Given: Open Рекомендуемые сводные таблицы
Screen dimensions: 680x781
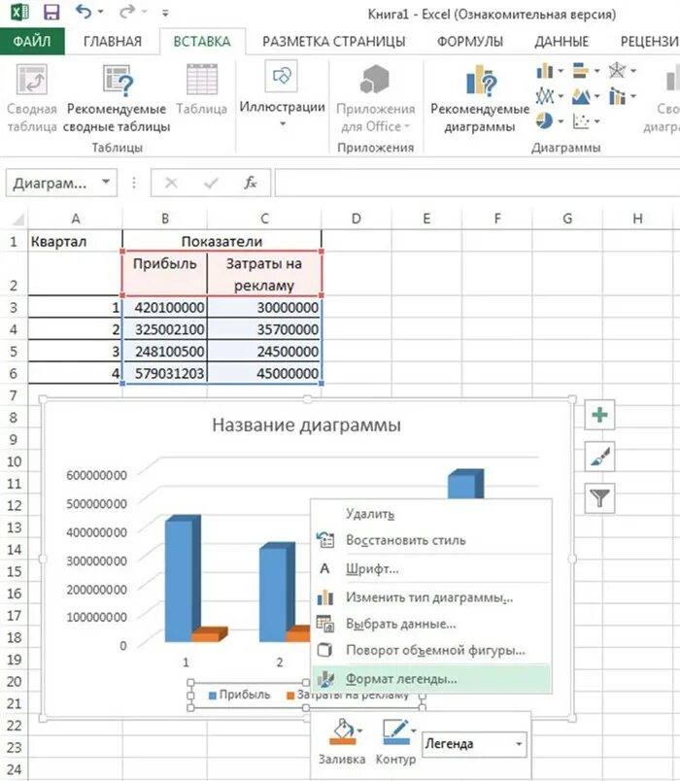Looking at the screenshot, I should pos(117,98).
